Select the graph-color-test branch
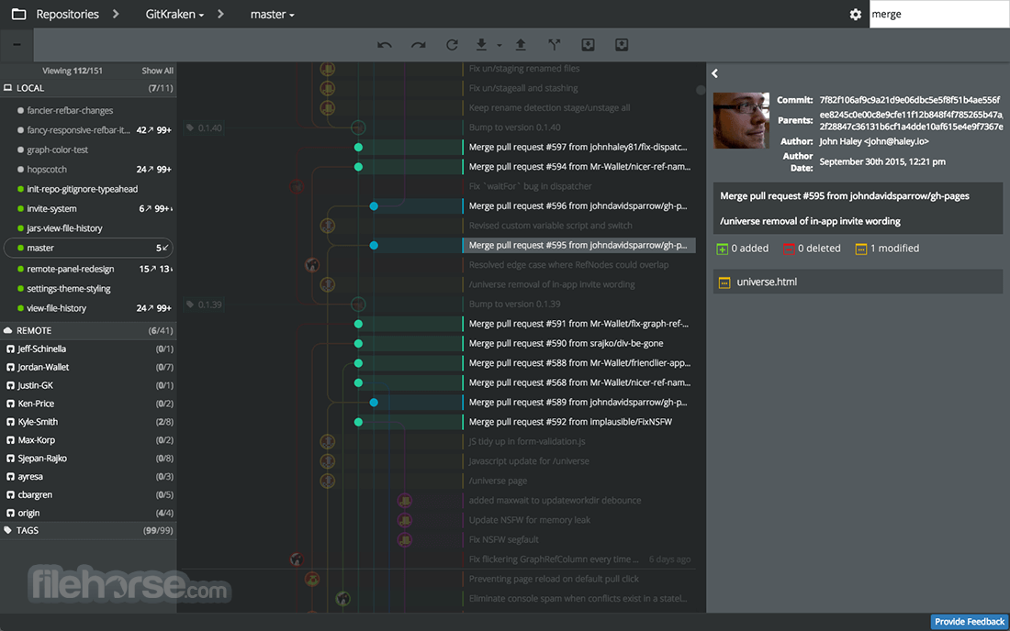 [57, 149]
